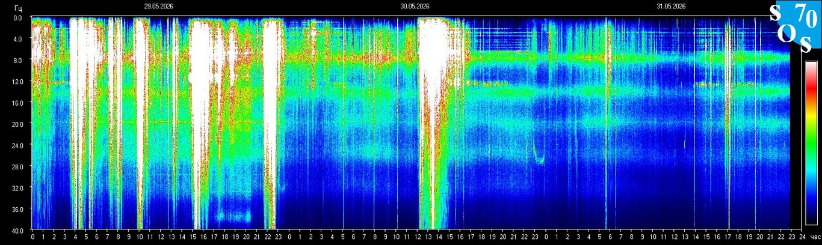The image size is (822, 245).
Task: Click the 8.0 frequency axis label
Action: click(x=18, y=60)
